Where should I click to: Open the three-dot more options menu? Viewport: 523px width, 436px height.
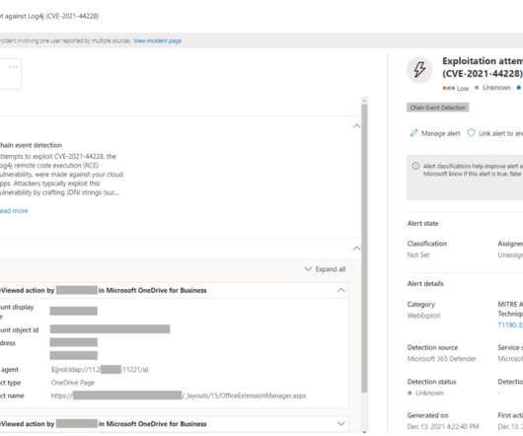tap(13, 67)
